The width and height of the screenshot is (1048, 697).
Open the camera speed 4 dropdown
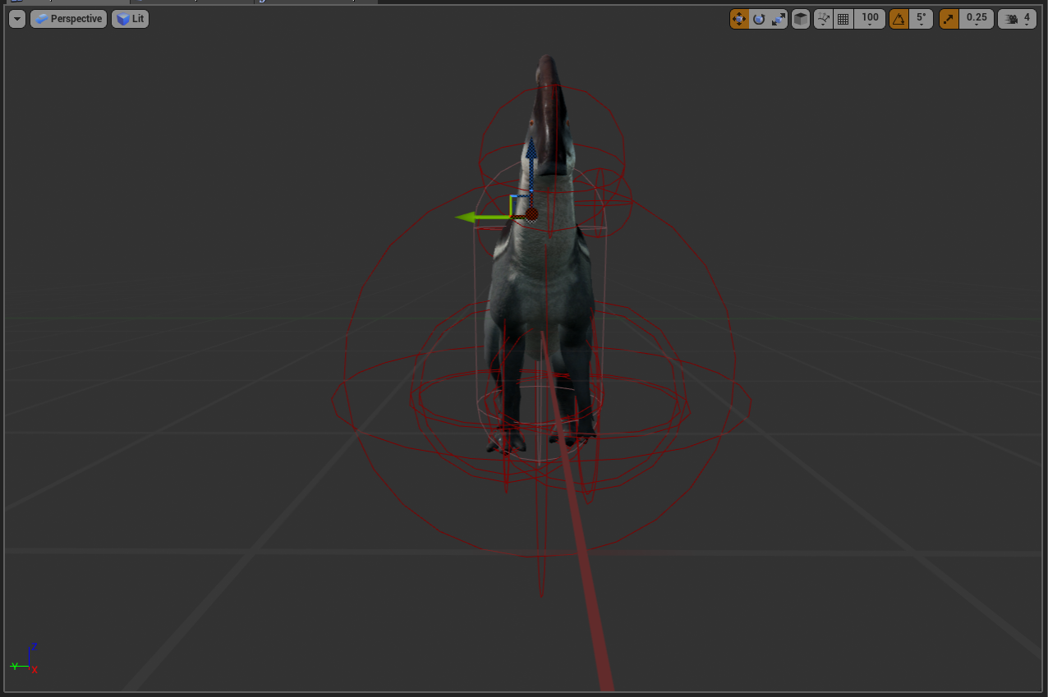(1017, 19)
